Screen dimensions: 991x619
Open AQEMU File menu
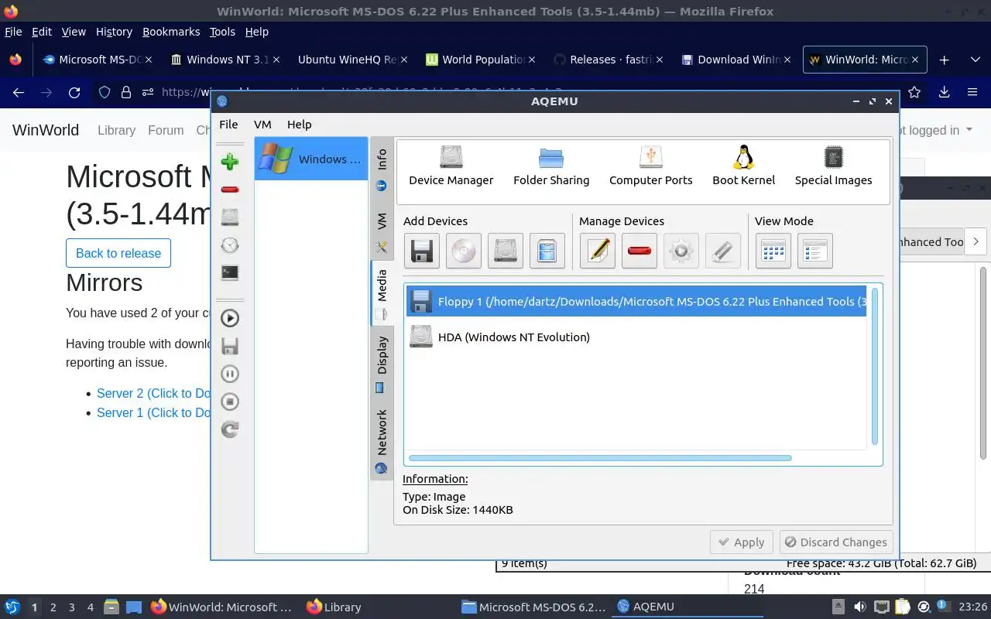[228, 124]
